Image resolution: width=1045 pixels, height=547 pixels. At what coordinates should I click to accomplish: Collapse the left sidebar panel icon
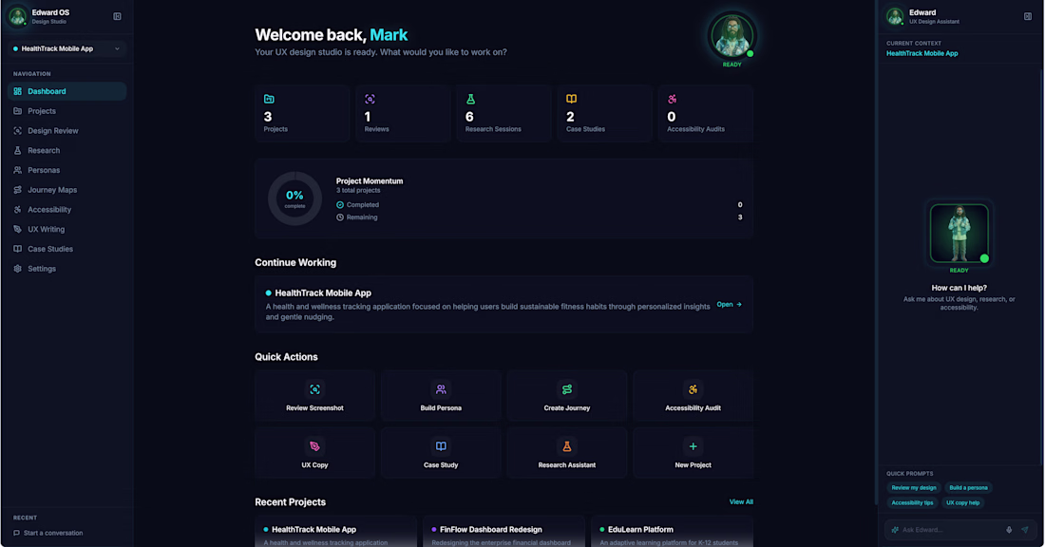pos(117,17)
